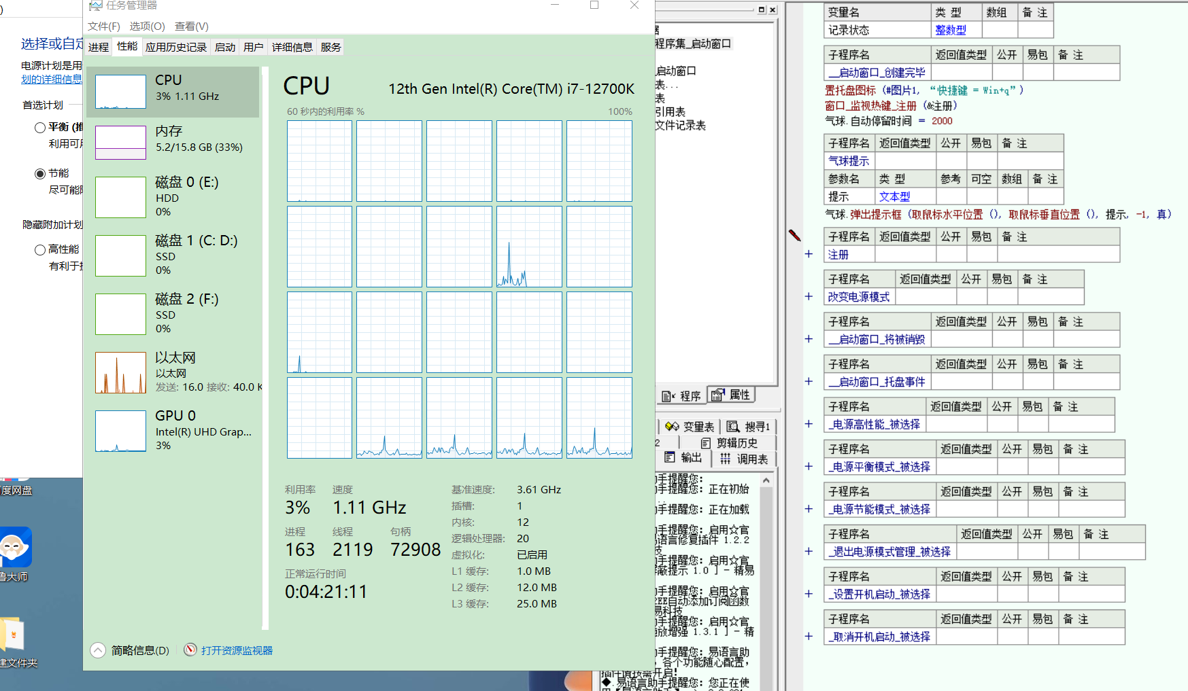Click the 简略信息 collapse arrow icon
Screen dimensions: 1188x691
[98, 650]
